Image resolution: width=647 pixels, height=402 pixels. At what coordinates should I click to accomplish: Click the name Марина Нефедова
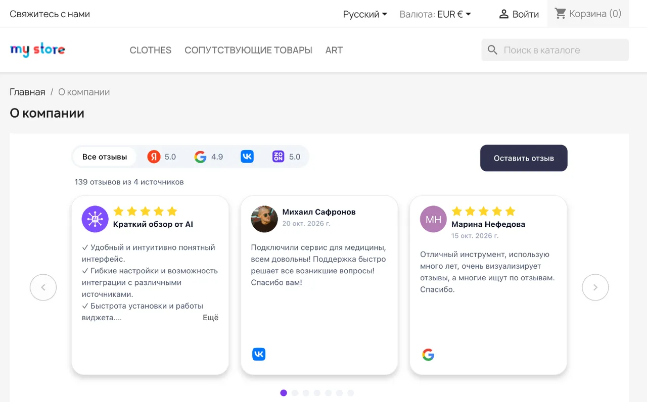tap(488, 224)
